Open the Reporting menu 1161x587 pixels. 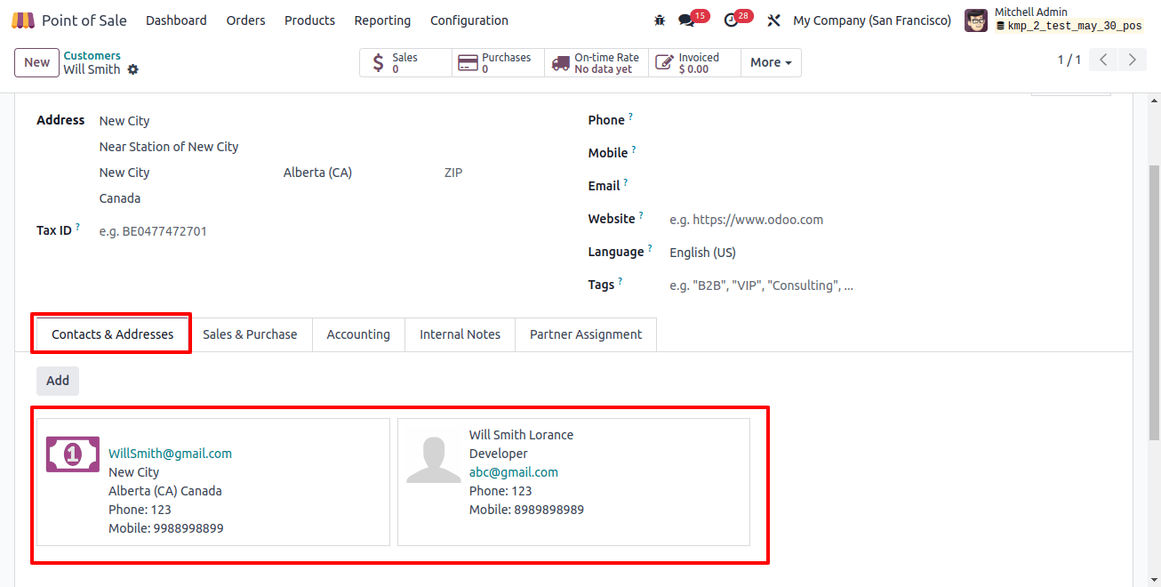[x=382, y=20]
